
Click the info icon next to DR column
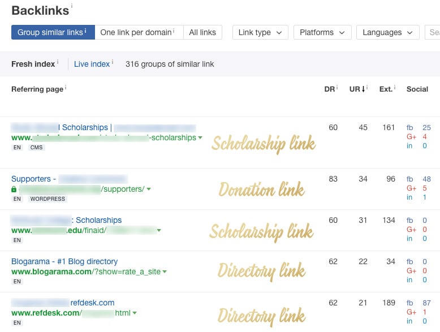(x=337, y=88)
